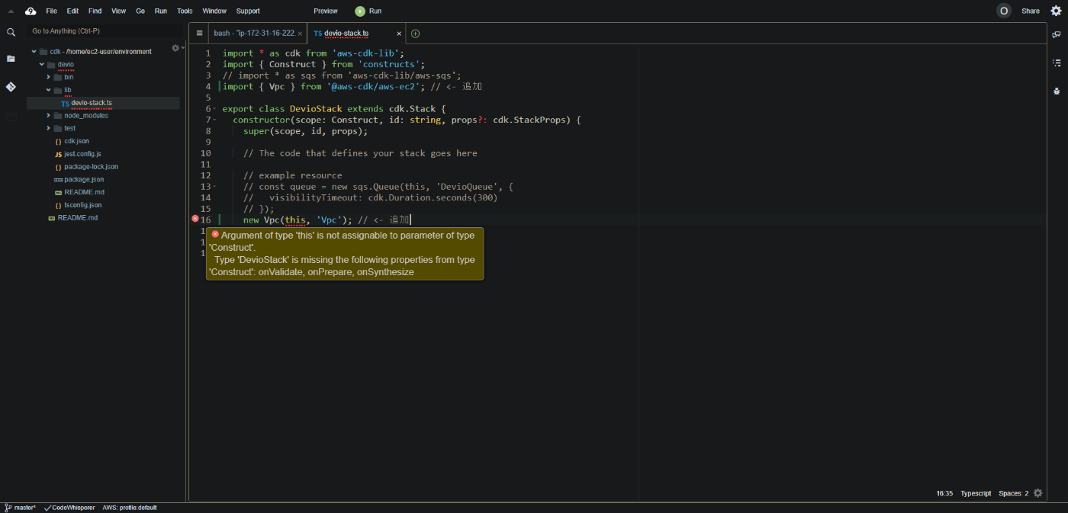The height and width of the screenshot is (513, 1068).
Task: Collapse the cdk root folder
Action: point(34,52)
